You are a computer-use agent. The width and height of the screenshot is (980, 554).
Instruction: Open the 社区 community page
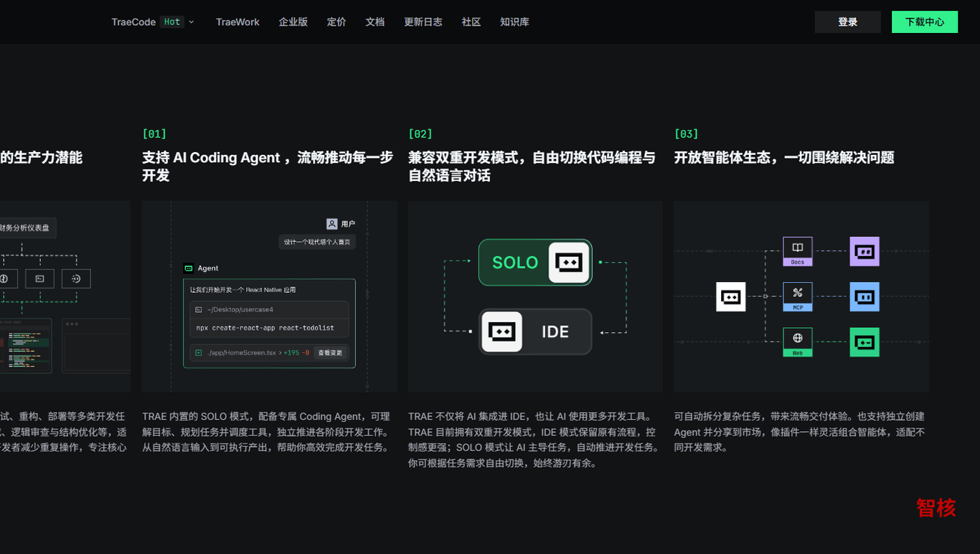pos(471,22)
